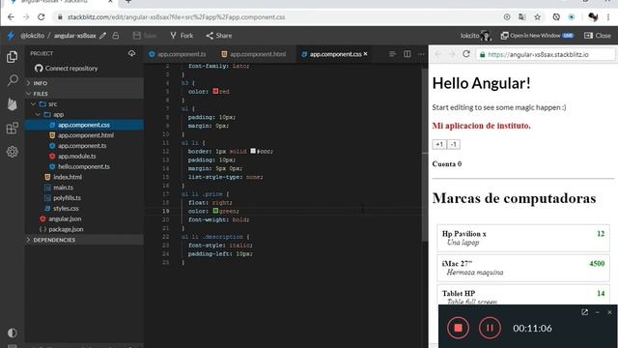Click the StackBlitz lightning logo
The image size is (618, 348).
(11, 36)
